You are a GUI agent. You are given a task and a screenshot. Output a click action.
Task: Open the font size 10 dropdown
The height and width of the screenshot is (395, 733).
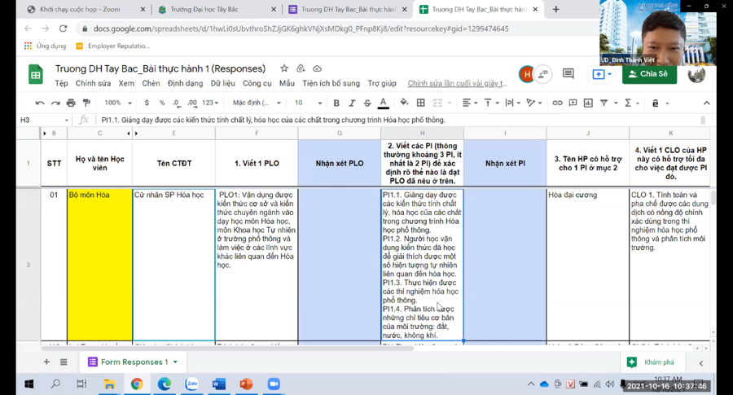pos(308,103)
